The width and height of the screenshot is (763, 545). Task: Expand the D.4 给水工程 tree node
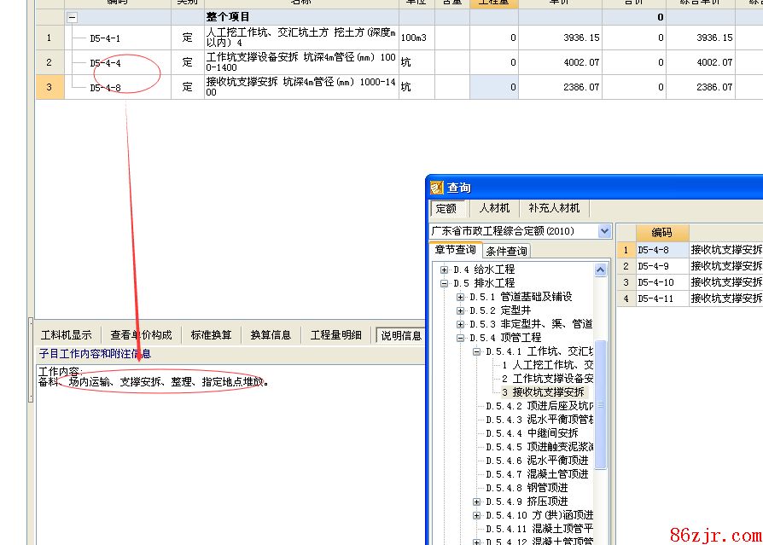coord(444,270)
